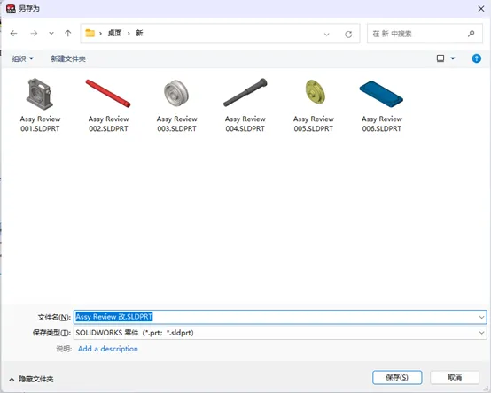Expand the file name dropdown

point(481,317)
